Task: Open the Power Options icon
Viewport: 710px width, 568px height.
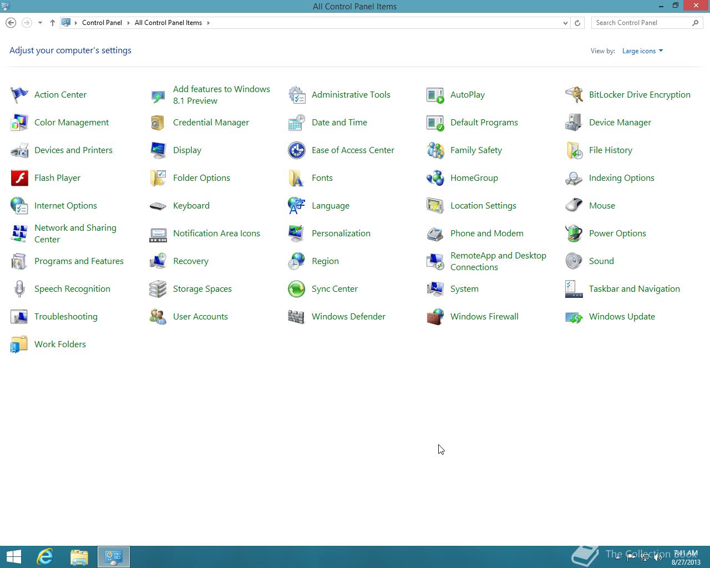Action: (574, 234)
